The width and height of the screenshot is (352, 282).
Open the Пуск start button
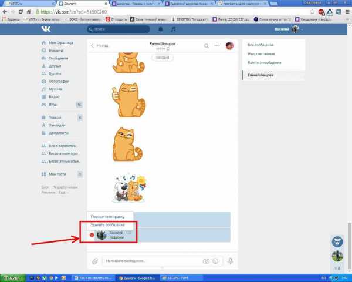(x=12, y=278)
